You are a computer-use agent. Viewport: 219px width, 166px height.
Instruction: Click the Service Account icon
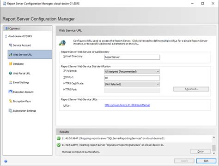pos(11,45)
